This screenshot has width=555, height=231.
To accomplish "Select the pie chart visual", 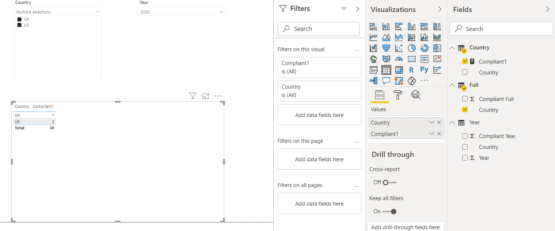I will pyautogui.click(x=412, y=48).
